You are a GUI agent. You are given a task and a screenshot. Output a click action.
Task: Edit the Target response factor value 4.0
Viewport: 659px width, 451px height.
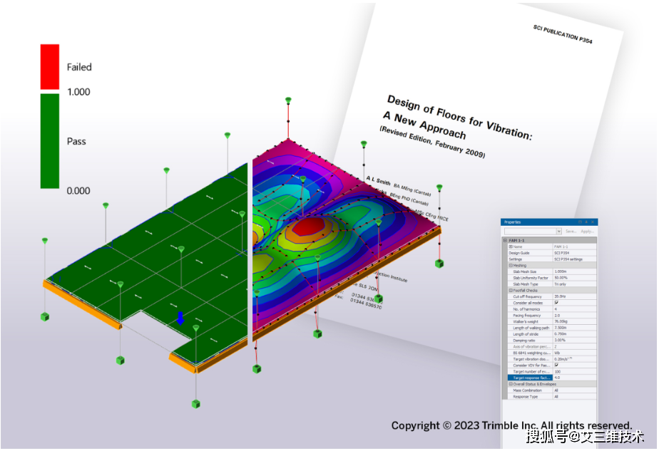575,378
